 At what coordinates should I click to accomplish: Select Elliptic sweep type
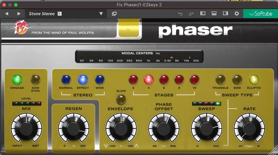point(254,79)
